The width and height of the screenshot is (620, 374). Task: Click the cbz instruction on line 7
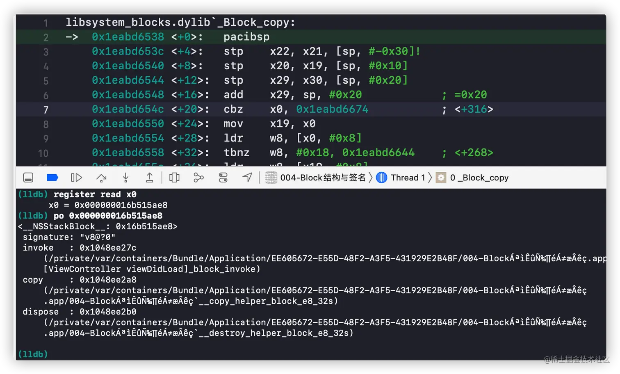[x=233, y=109]
